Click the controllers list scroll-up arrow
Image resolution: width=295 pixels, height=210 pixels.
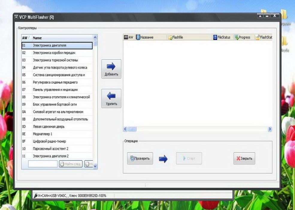pos(95,37)
